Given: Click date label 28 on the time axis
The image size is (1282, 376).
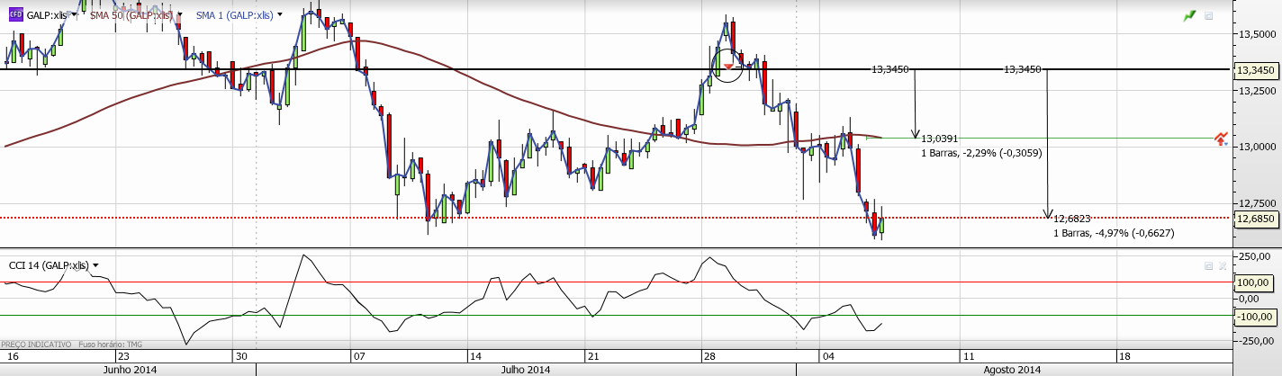Looking at the screenshot, I should [x=709, y=355].
